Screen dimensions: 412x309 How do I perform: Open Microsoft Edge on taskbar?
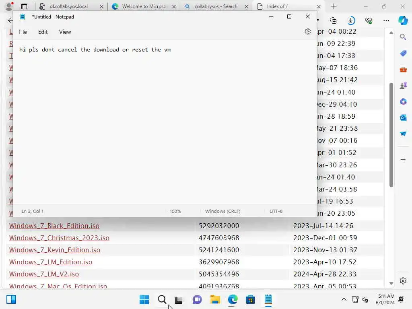click(x=233, y=299)
